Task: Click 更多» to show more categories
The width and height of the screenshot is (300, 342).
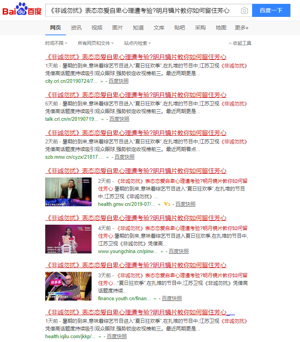Action: pyautogui.click(x=241, y=28)
